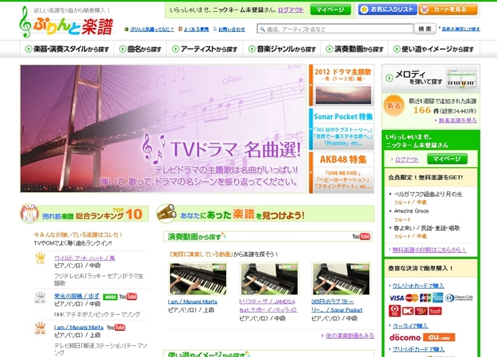Click the VISA card logo

pyautogui.click(x=396, y=297)
